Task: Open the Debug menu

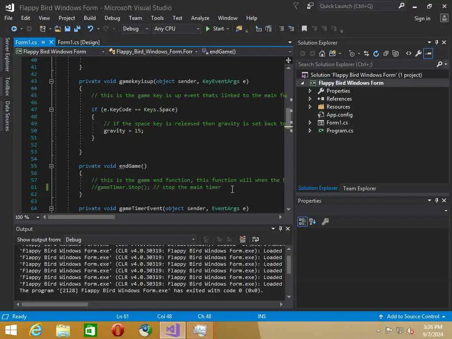Action: [112, 18]
